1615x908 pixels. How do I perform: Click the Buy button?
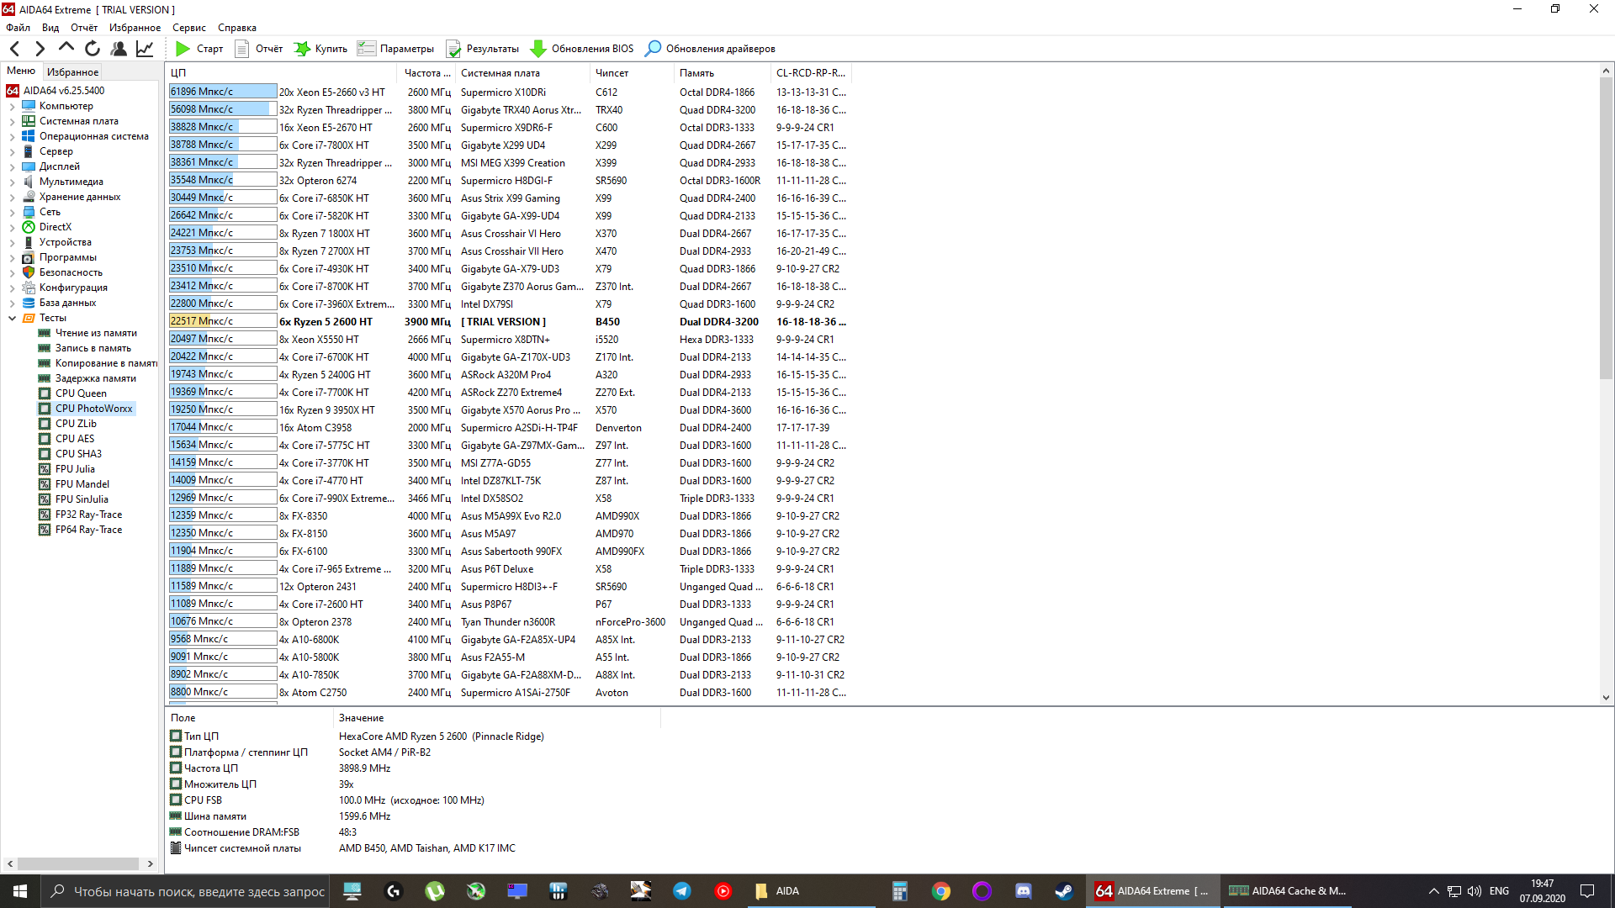coord(320,49)
